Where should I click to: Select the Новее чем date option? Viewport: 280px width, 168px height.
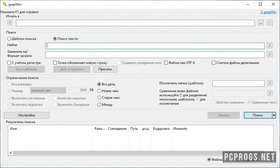pyautogui.click(x=99, y=91)
